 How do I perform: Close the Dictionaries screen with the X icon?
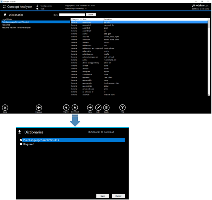click(x=5, y=108)
